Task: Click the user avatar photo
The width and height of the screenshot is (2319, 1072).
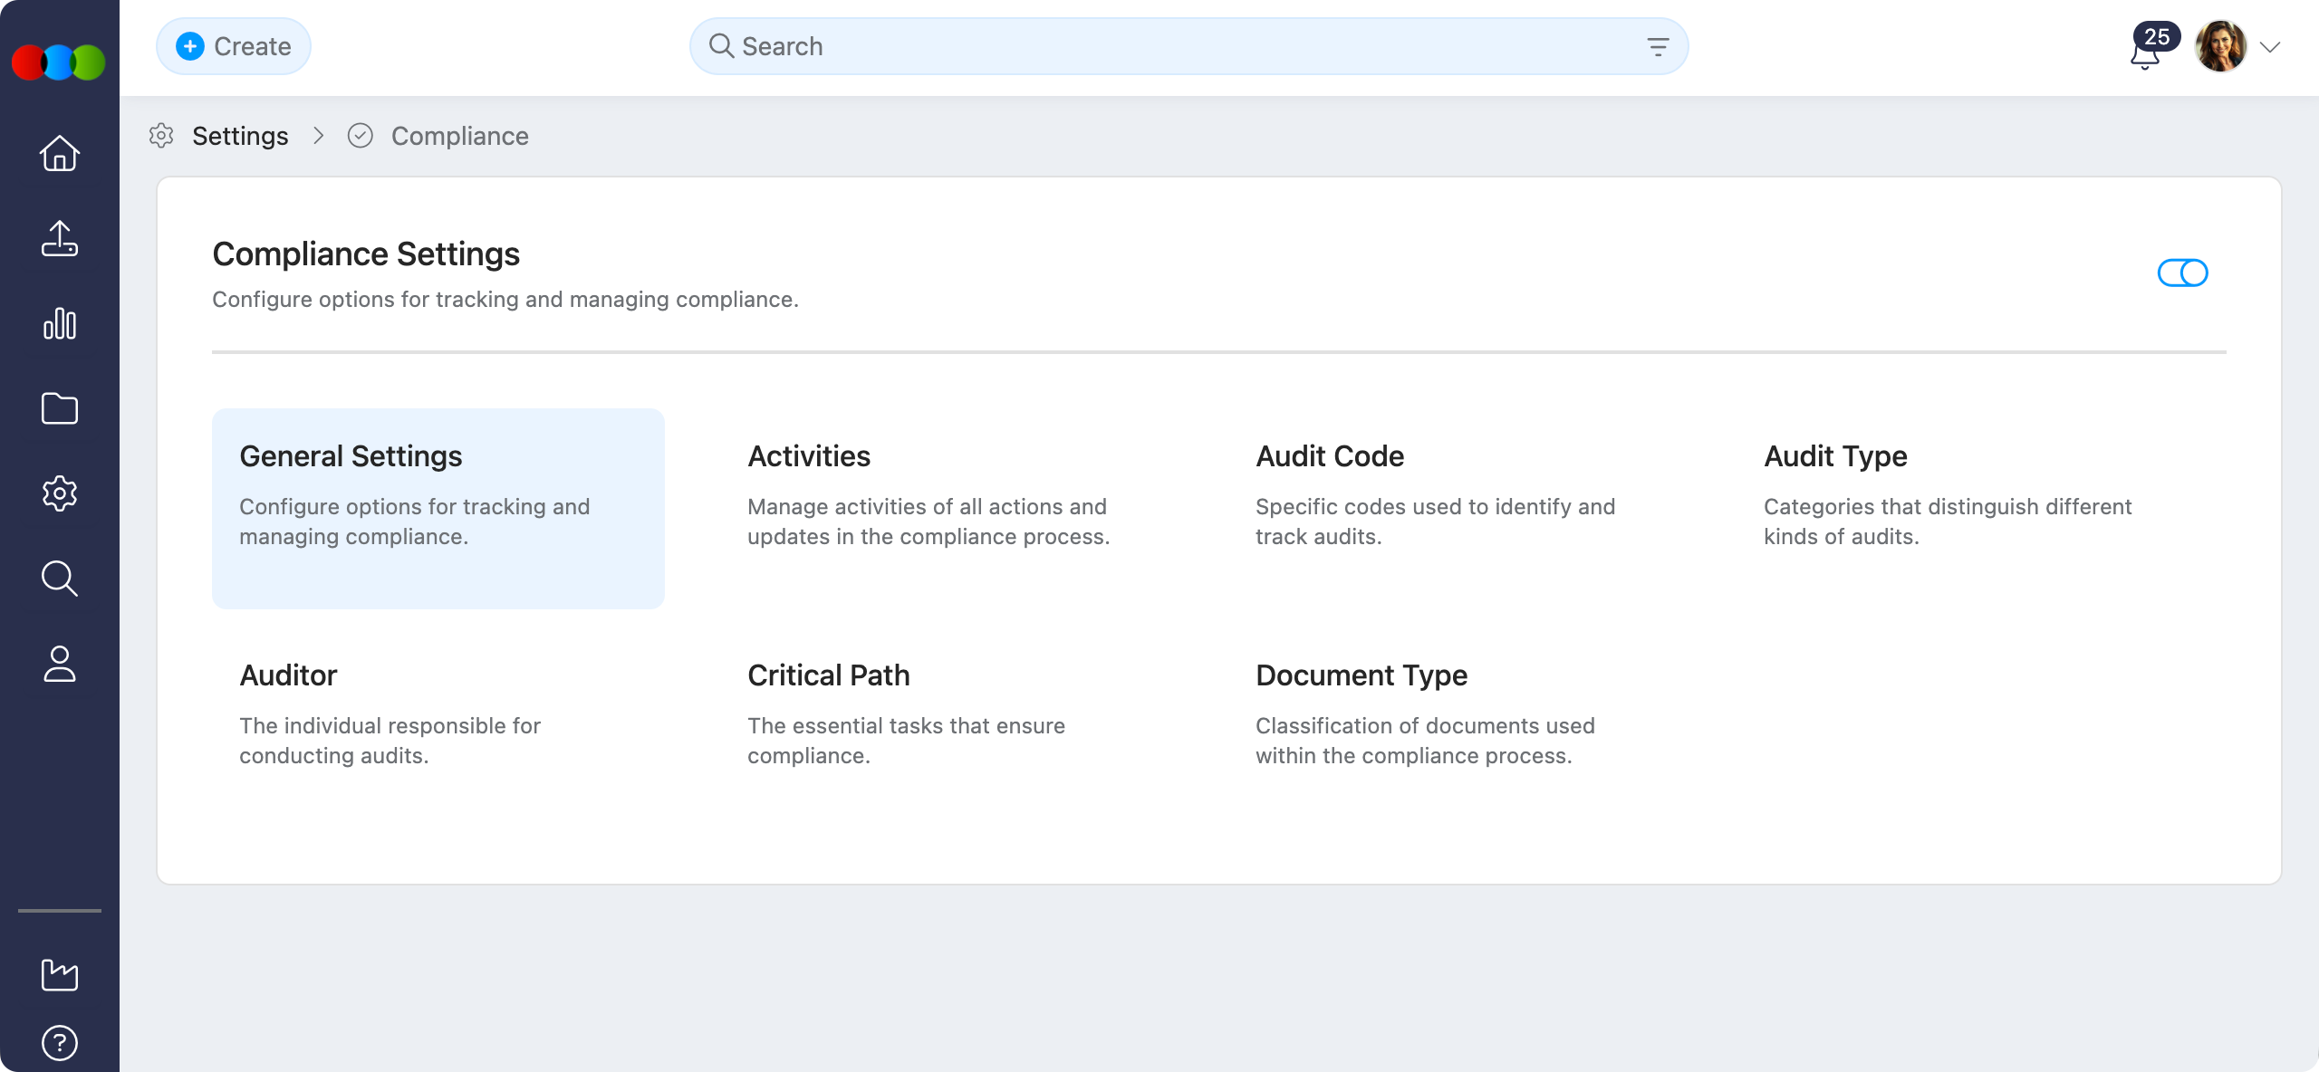Action: coord(2220,47)
